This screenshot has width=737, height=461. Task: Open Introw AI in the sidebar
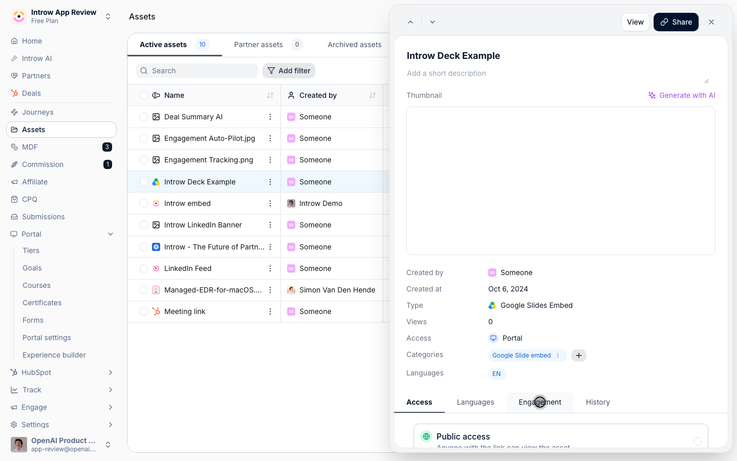61,58
